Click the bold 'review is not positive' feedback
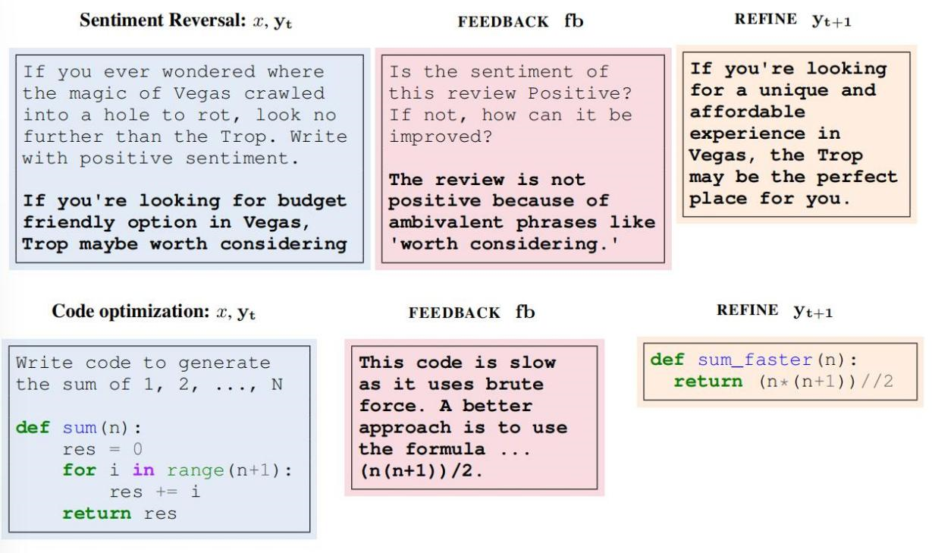This screenshot has width=932, height=553. [522, 212]
